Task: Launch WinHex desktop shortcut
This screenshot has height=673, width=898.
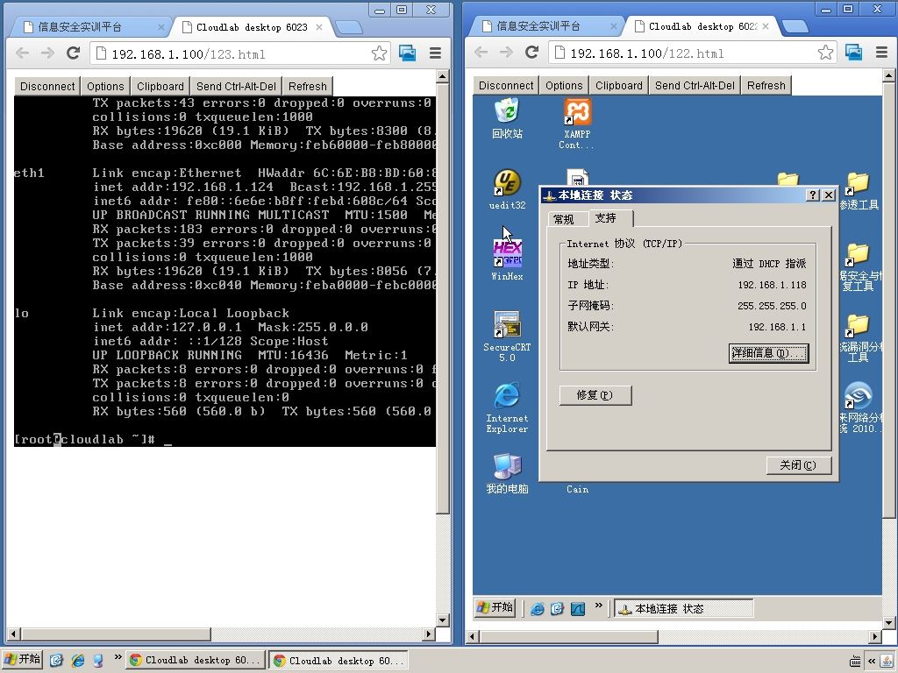Action: (x=507, y=260)
